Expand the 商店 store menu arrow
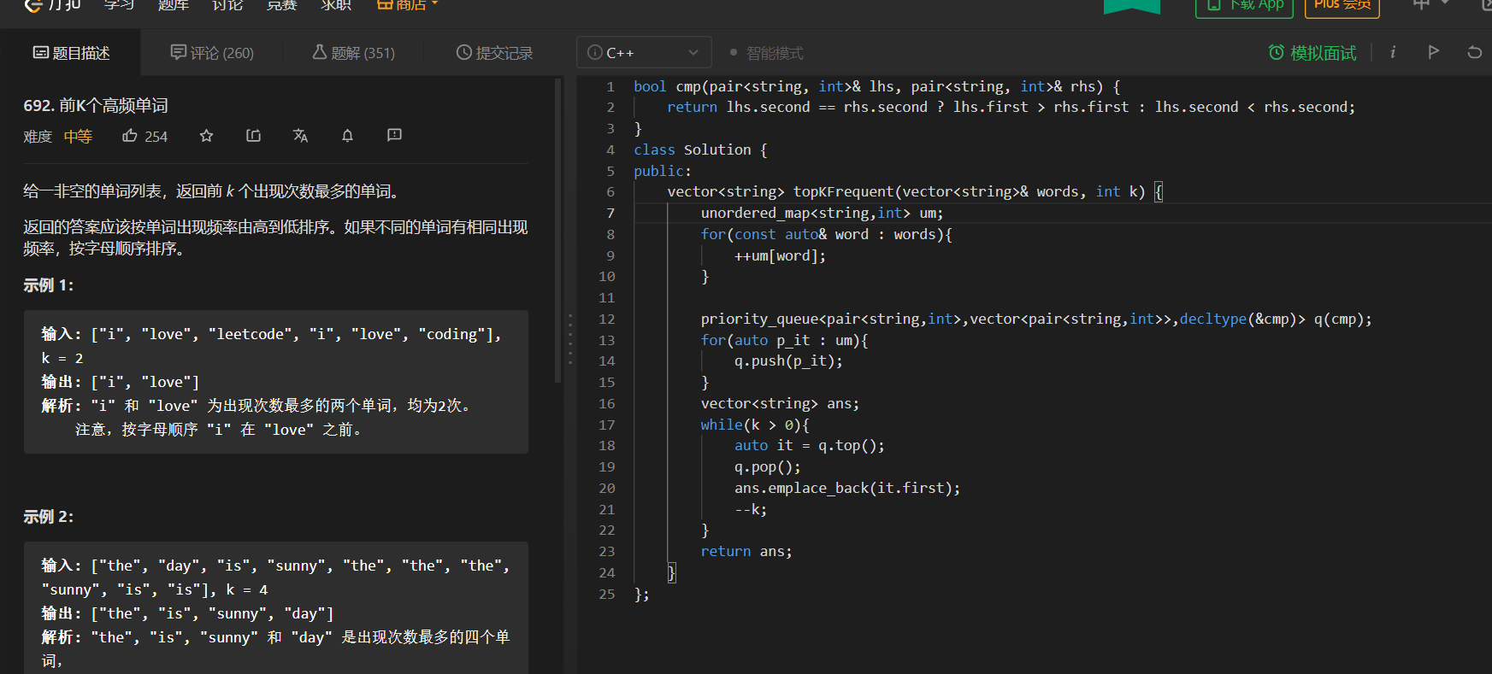The height and width of the screenshot is (674, 1492). click(434, 4)
